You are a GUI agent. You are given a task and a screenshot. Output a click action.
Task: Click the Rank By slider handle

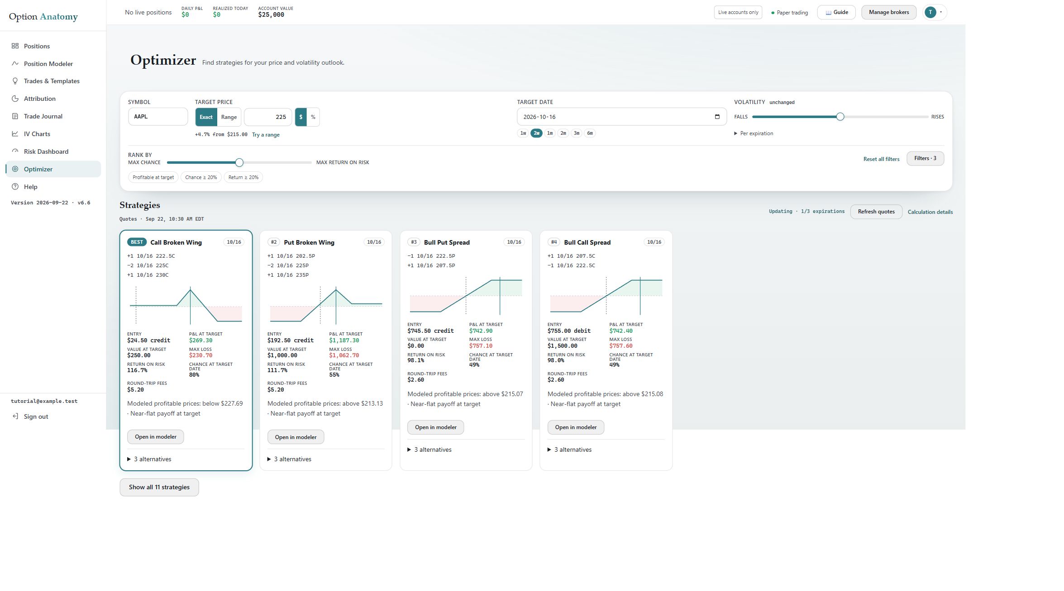239,162
